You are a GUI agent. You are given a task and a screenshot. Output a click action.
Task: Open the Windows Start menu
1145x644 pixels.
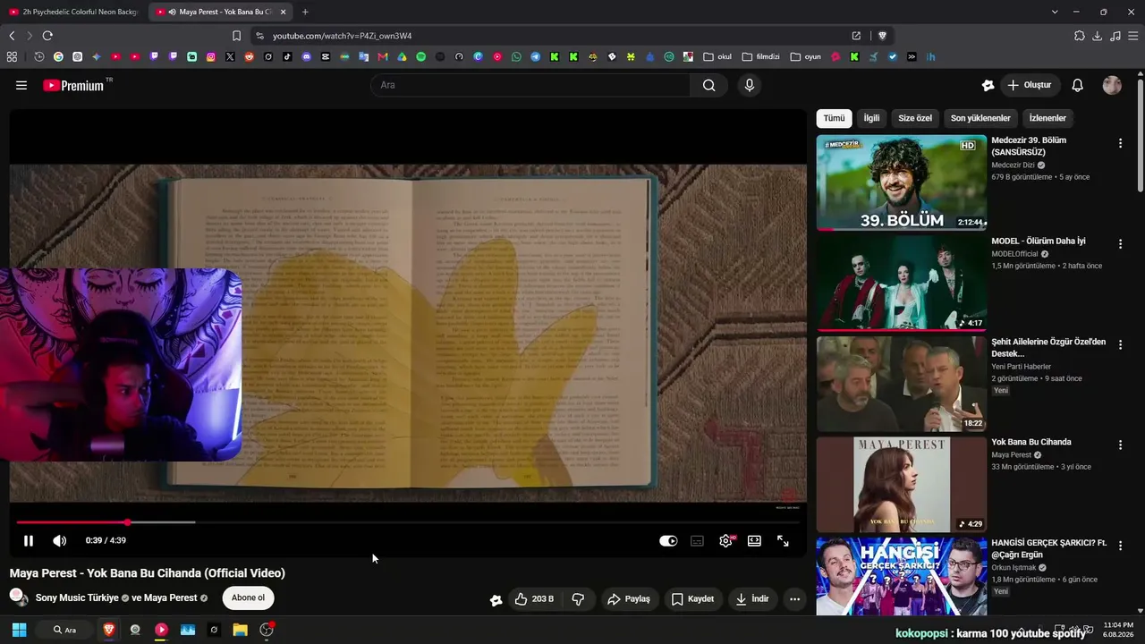pyautogui.click(x=19, y=630)
